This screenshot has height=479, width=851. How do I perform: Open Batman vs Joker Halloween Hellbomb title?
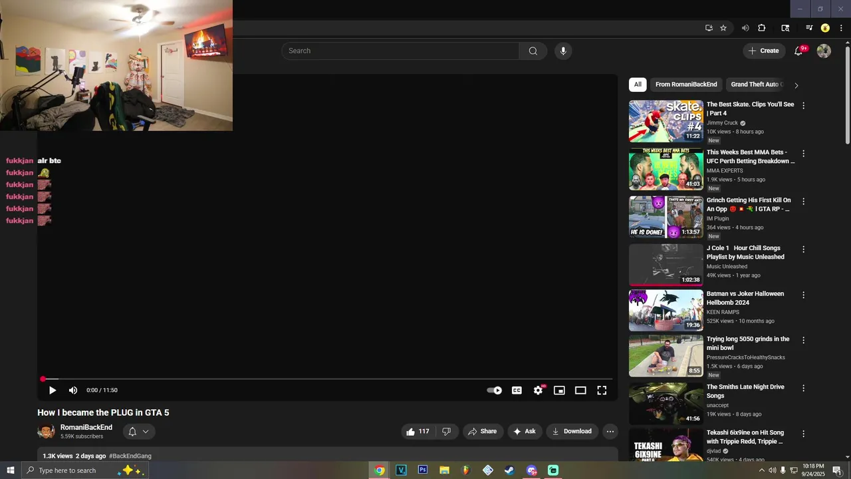745,298
